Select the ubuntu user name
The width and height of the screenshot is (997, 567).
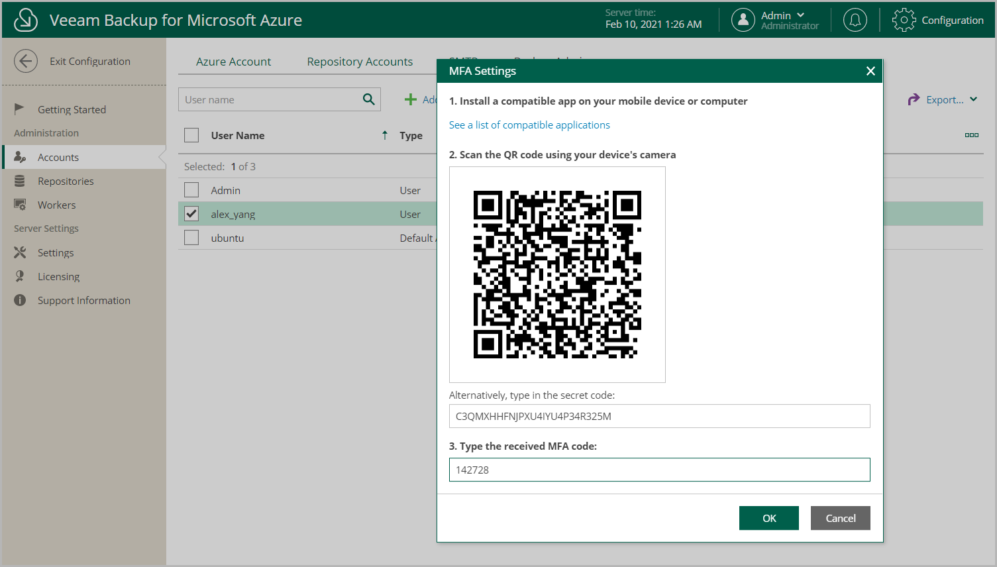(227, 238)
